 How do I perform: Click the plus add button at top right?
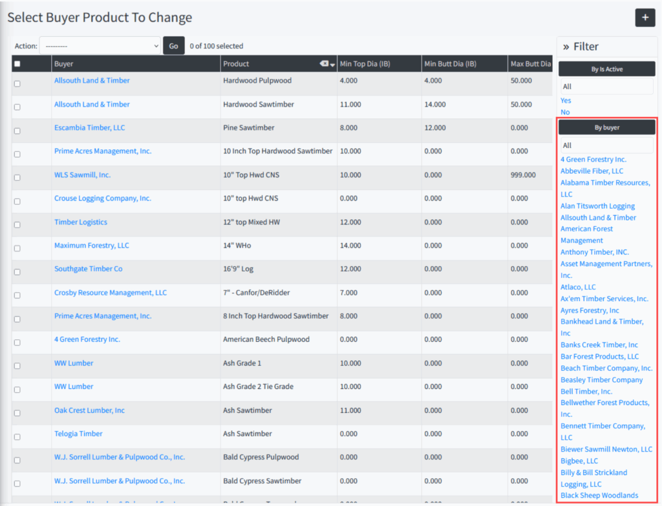pos(645,17)
